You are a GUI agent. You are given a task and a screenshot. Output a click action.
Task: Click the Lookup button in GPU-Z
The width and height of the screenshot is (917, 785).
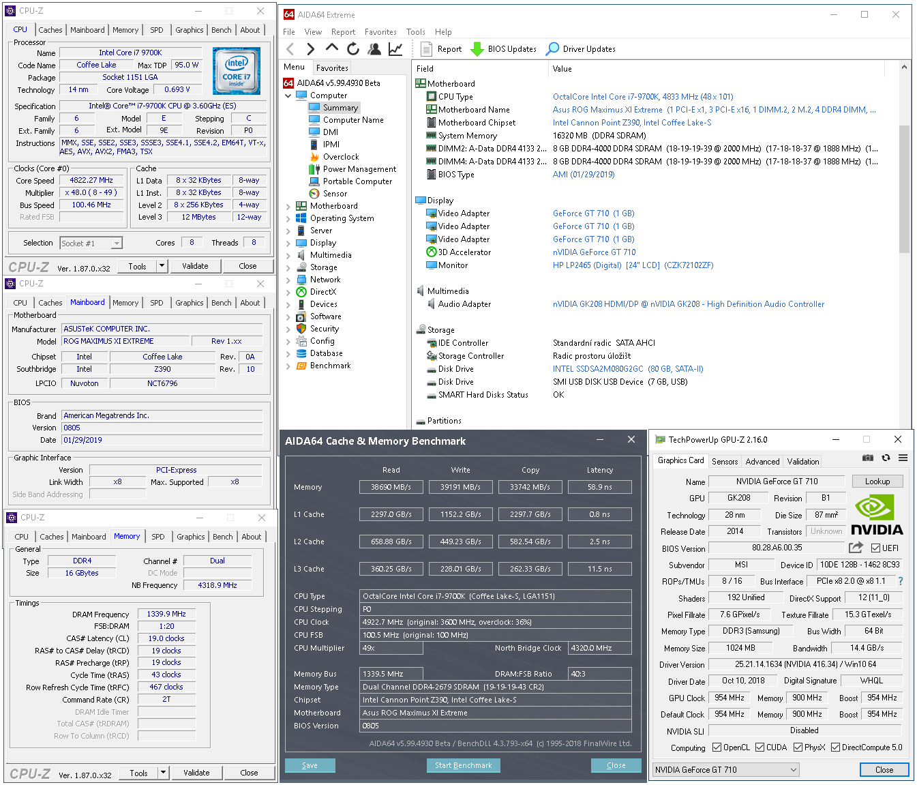pyautogui.click(x=877, y=482)
